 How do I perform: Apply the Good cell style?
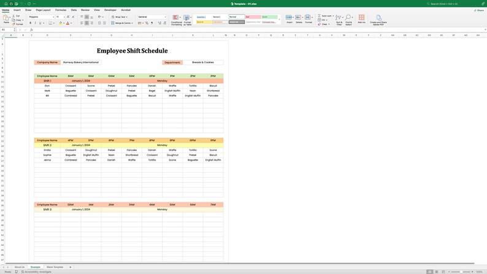pos(269,17)
